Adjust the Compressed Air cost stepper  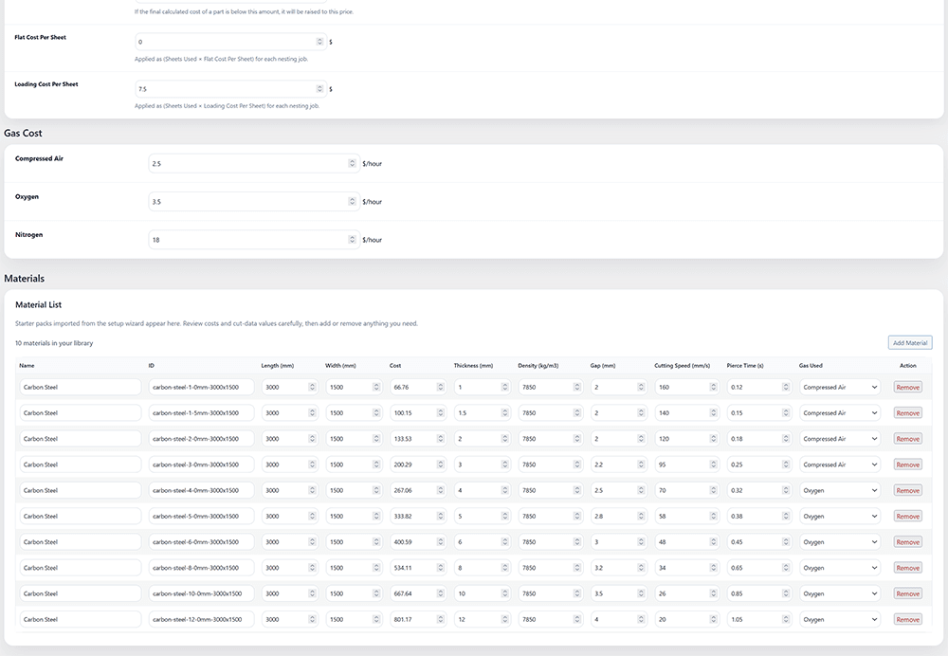tap(353, 163)
